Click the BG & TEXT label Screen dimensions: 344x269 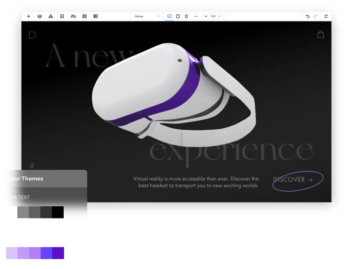point(18,197)
